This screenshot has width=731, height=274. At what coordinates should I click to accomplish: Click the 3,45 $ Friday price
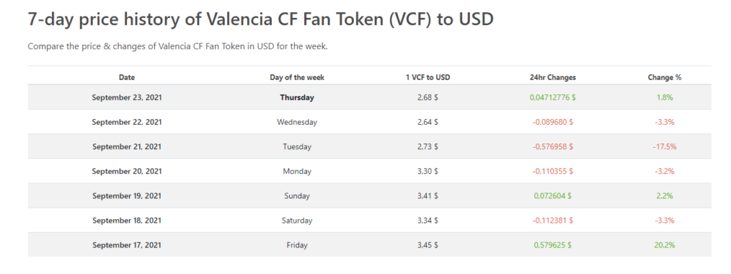(428, 245)
